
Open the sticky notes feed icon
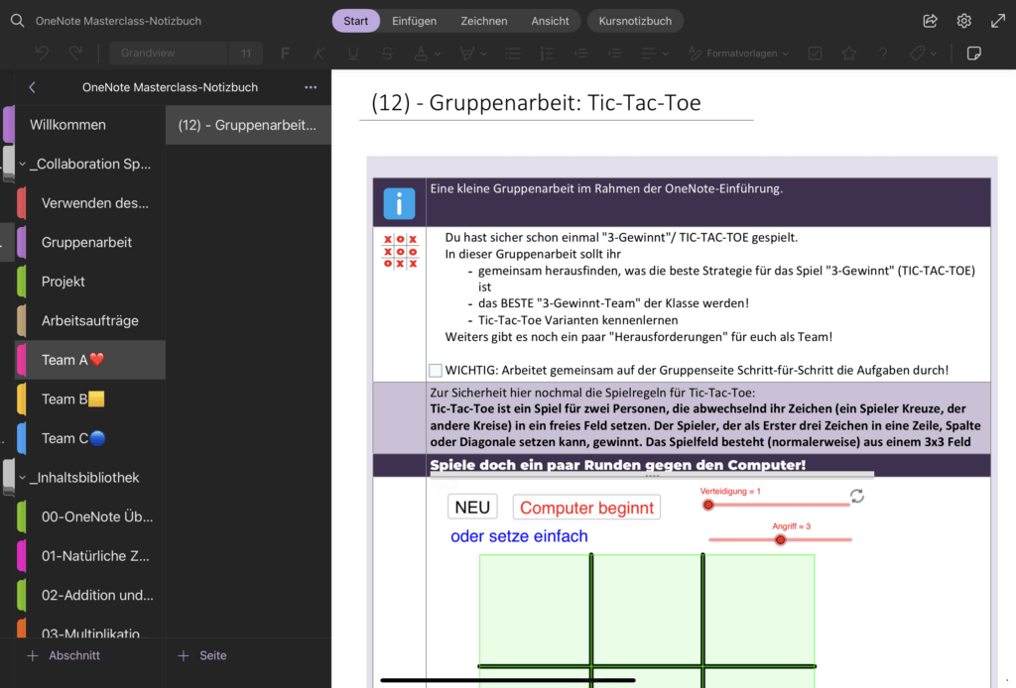974,54
